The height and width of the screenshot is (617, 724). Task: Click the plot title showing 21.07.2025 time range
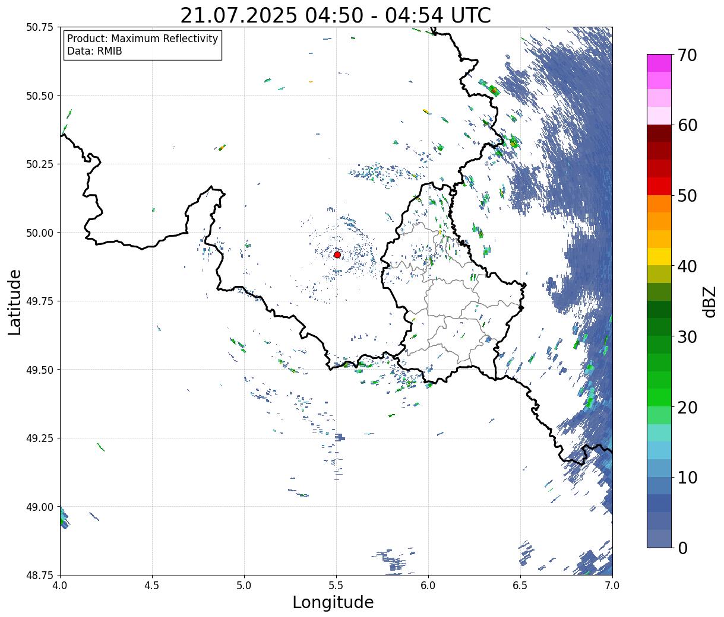[336, 15]
